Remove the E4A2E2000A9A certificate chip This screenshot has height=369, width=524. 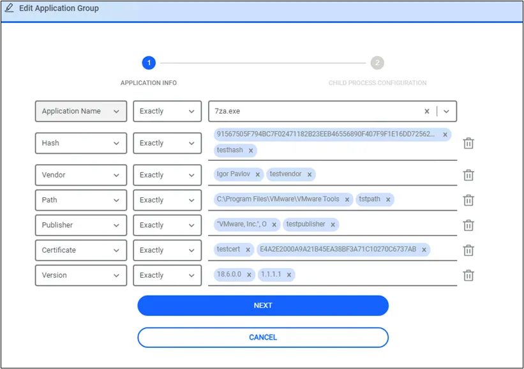[424, 250]
